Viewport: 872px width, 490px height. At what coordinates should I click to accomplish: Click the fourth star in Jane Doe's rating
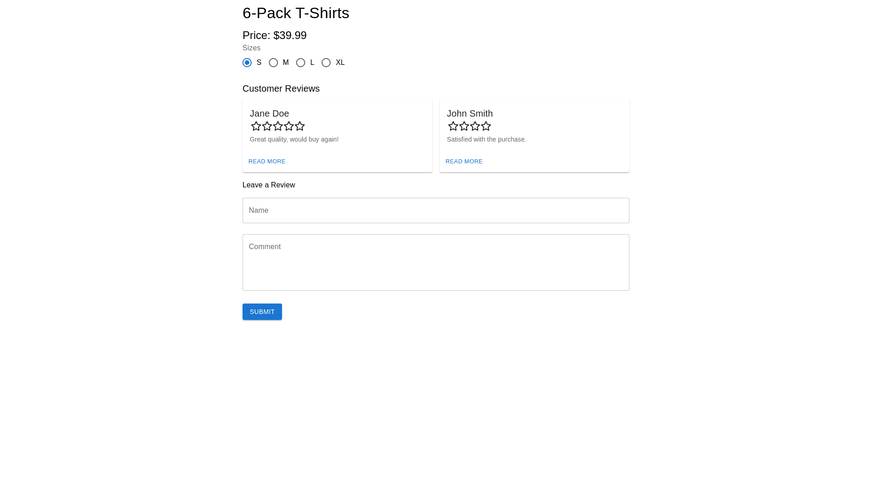tap(289, 126)
